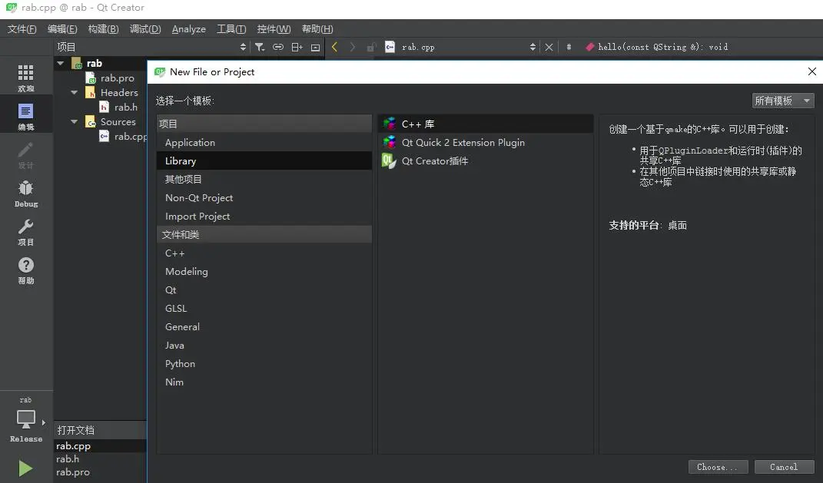Close the project side panel icon
Viewport: 823px width, 483px height.
[x=315, y=47]
